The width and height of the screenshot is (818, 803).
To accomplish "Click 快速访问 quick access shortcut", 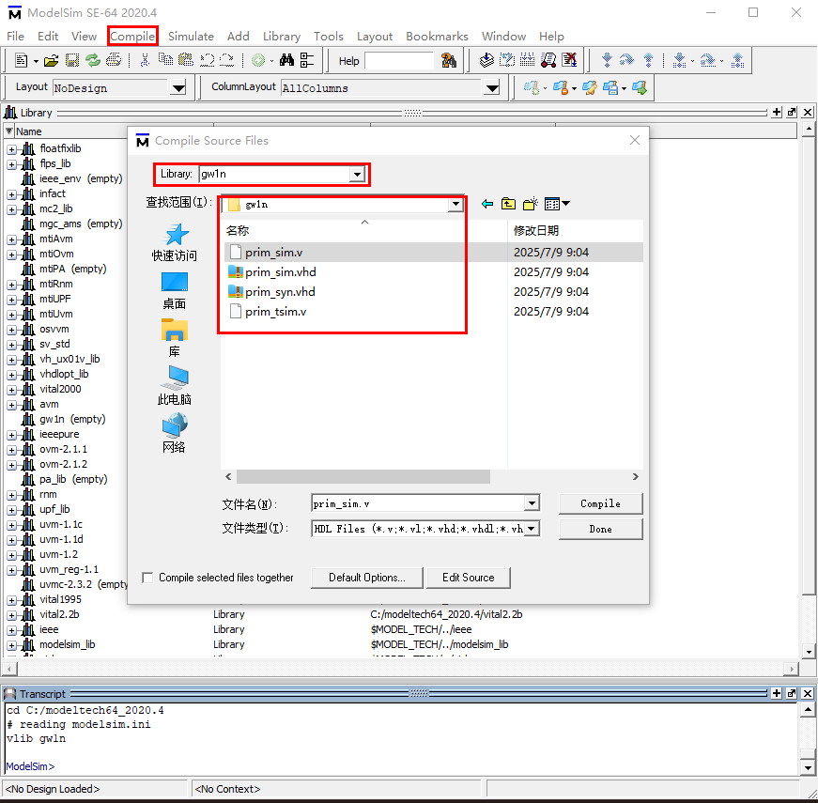I will (x=175, y=242).
